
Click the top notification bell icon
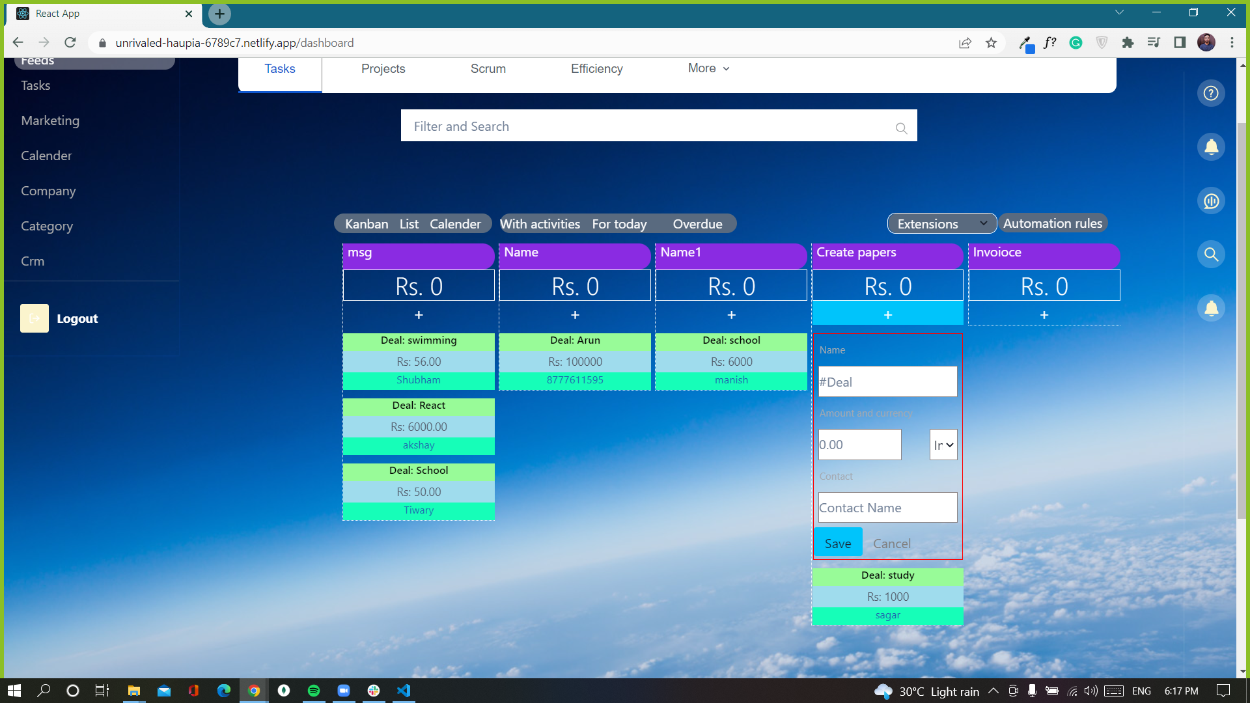[1211, 147]
